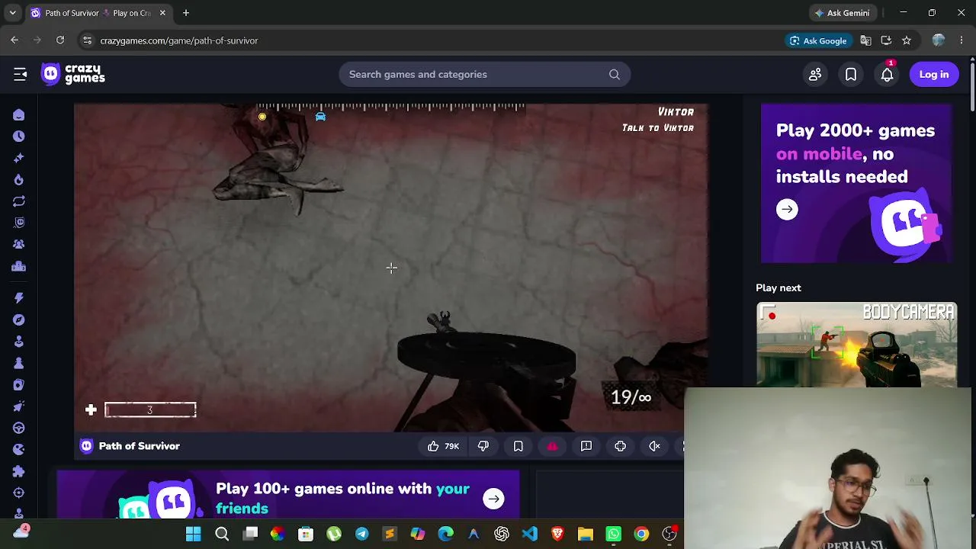
Task: Select the Pac-Man category icon in sidebar
Action: (19, 449)
